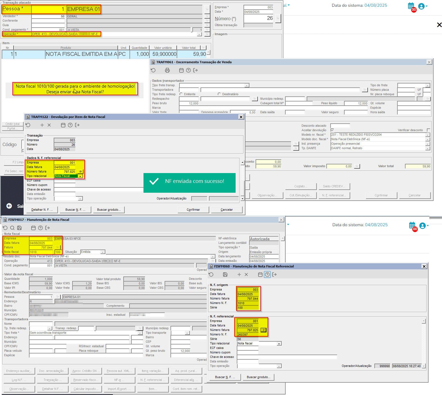Open the Tipo de frete dropdown in TRAFM061

point(427,85)
